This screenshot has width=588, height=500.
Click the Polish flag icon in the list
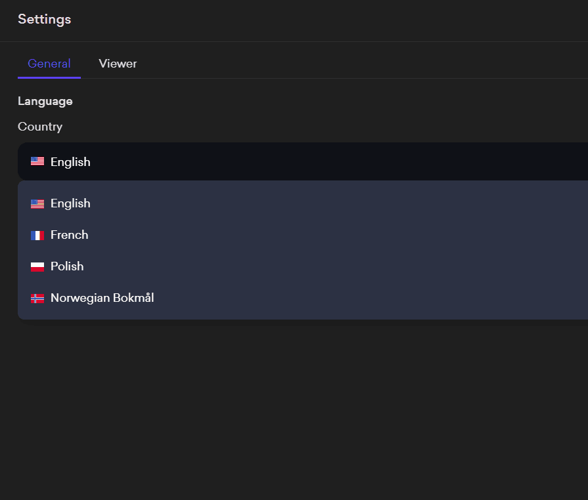tap(37, 266)
